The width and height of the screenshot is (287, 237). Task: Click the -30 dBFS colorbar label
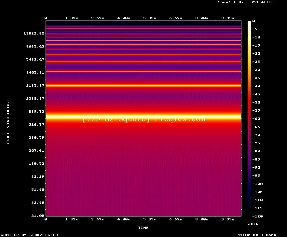256,70
